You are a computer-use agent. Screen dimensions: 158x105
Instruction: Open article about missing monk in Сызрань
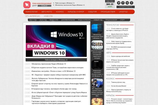[54, 89]
